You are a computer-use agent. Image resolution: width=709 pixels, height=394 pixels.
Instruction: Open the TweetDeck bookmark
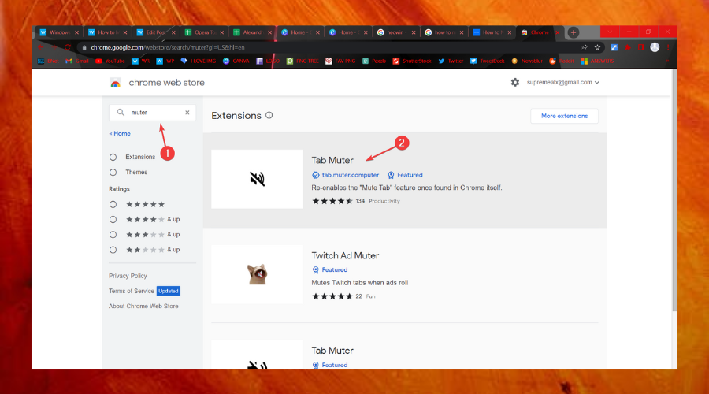[x=487, y=61]
